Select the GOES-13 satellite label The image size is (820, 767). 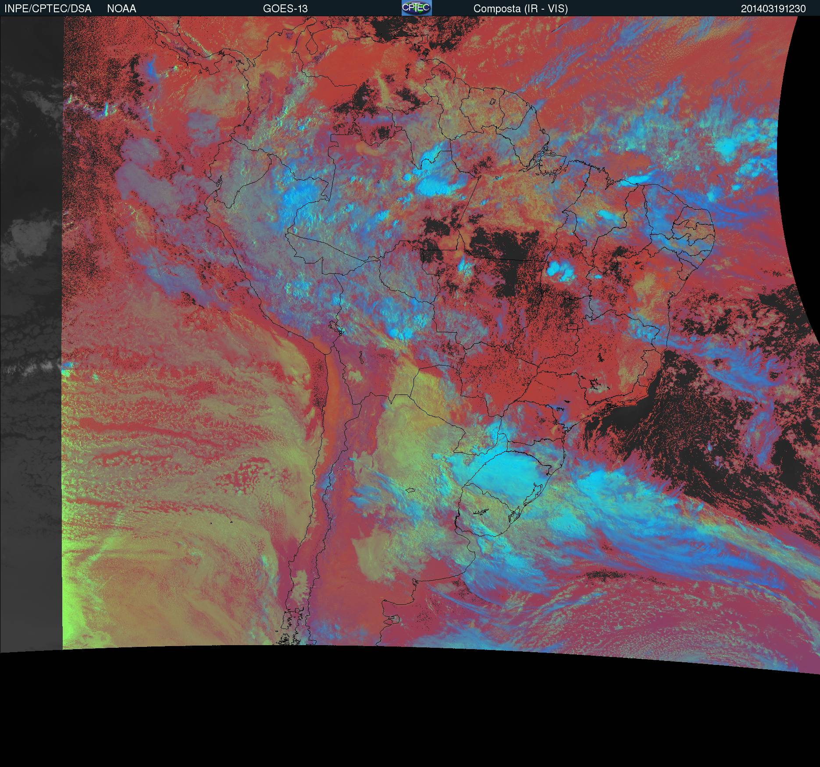285,9
